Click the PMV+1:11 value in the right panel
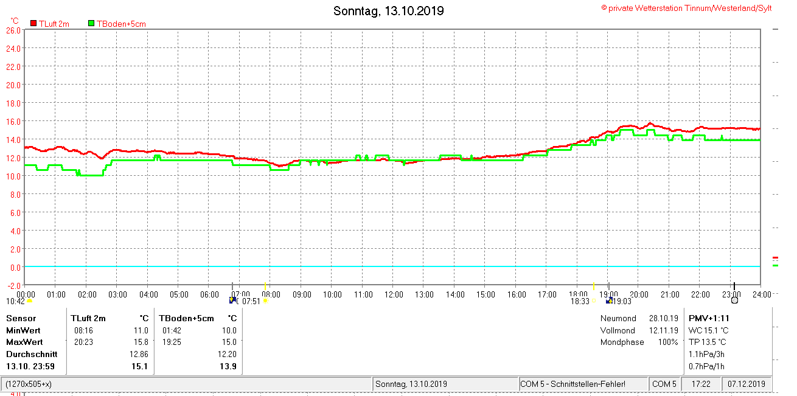 coord(709,318)
